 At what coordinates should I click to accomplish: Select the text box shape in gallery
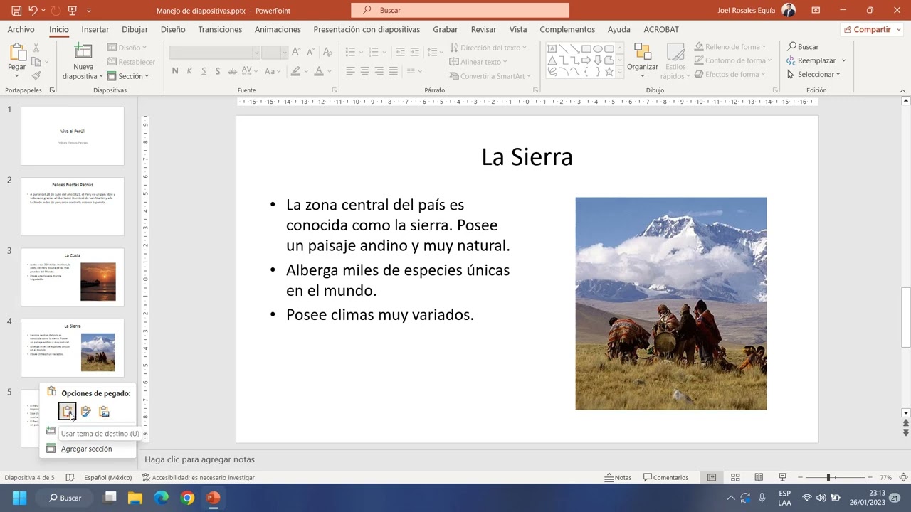coord(552,49)
